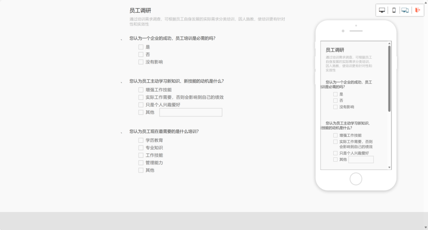The image size is (428, 230).
Task: Click the phone preview scrollbar up arrow
Action: 389,44
